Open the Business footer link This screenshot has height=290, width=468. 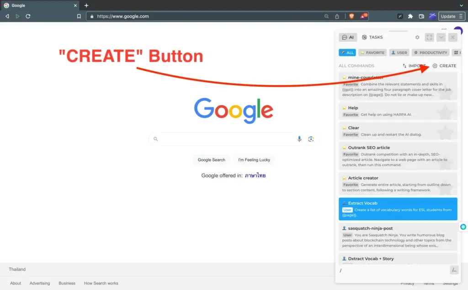tap(67, 283)
